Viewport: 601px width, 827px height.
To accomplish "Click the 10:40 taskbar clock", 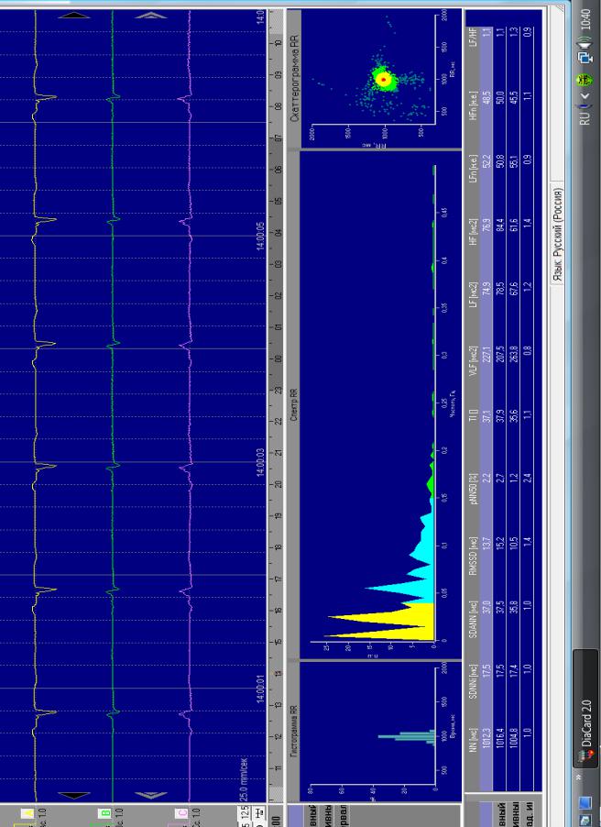I will tap(585, 19).
